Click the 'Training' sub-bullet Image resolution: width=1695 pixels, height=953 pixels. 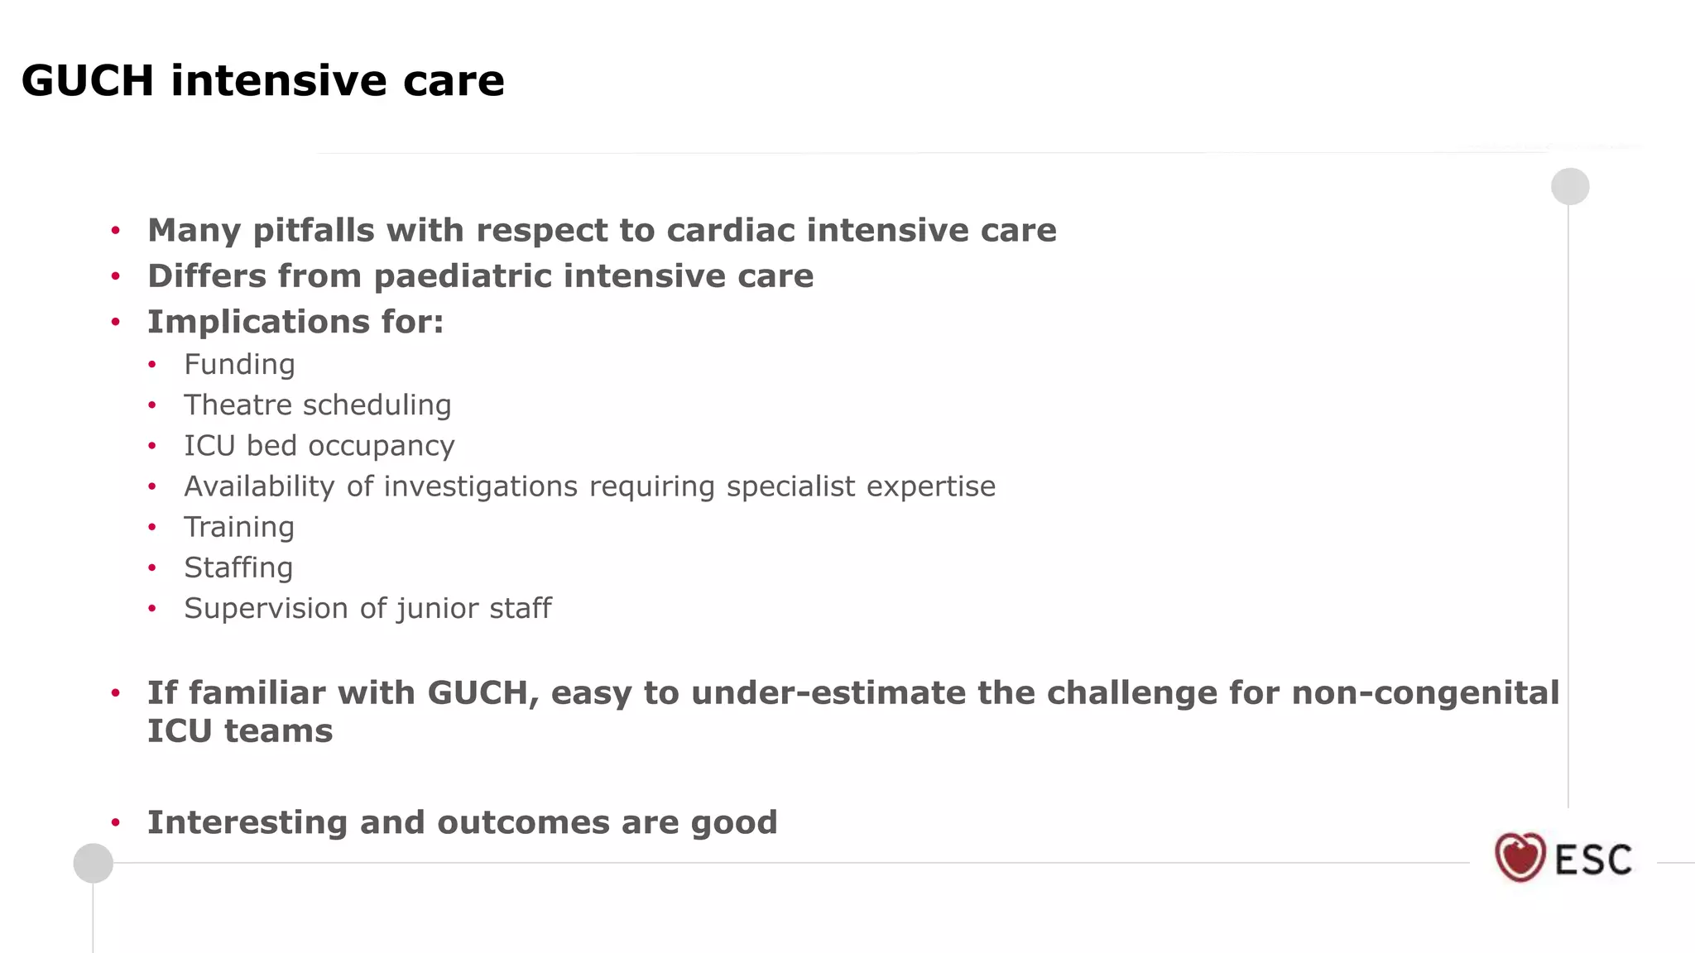tap(239, 527)
